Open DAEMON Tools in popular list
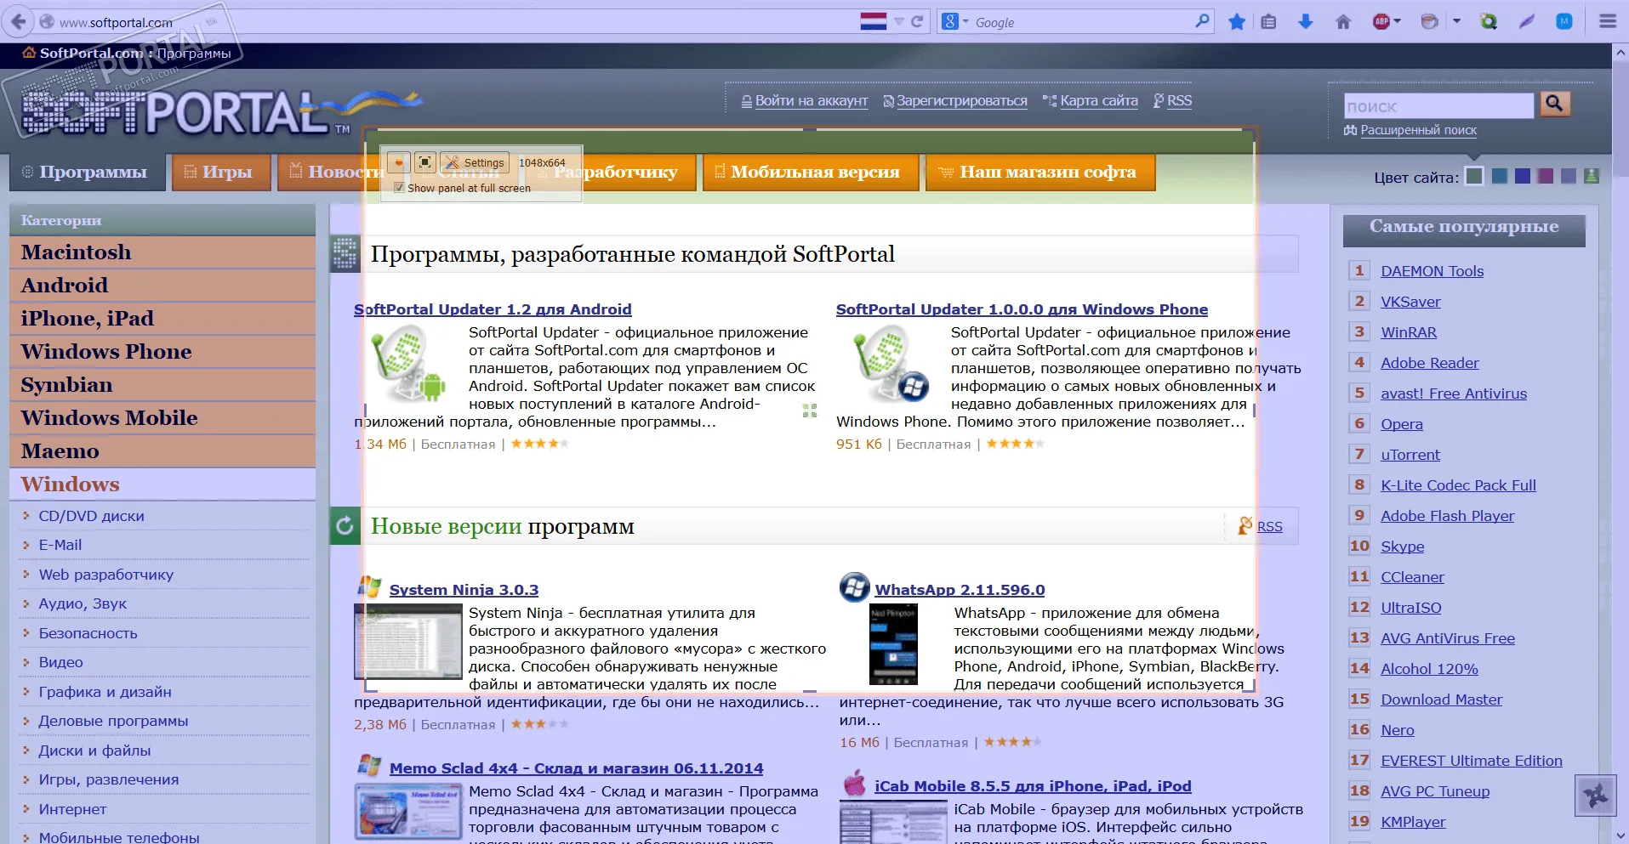Screen dimensions: 1629x844 [1432, 271]
